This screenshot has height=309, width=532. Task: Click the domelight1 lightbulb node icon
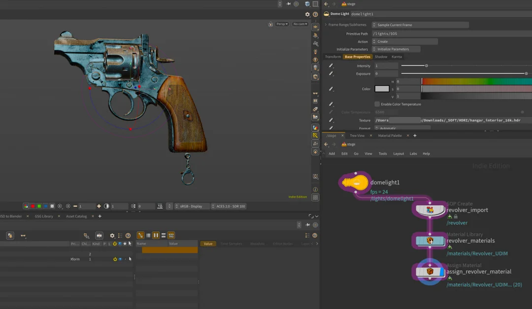coord(355,183)
